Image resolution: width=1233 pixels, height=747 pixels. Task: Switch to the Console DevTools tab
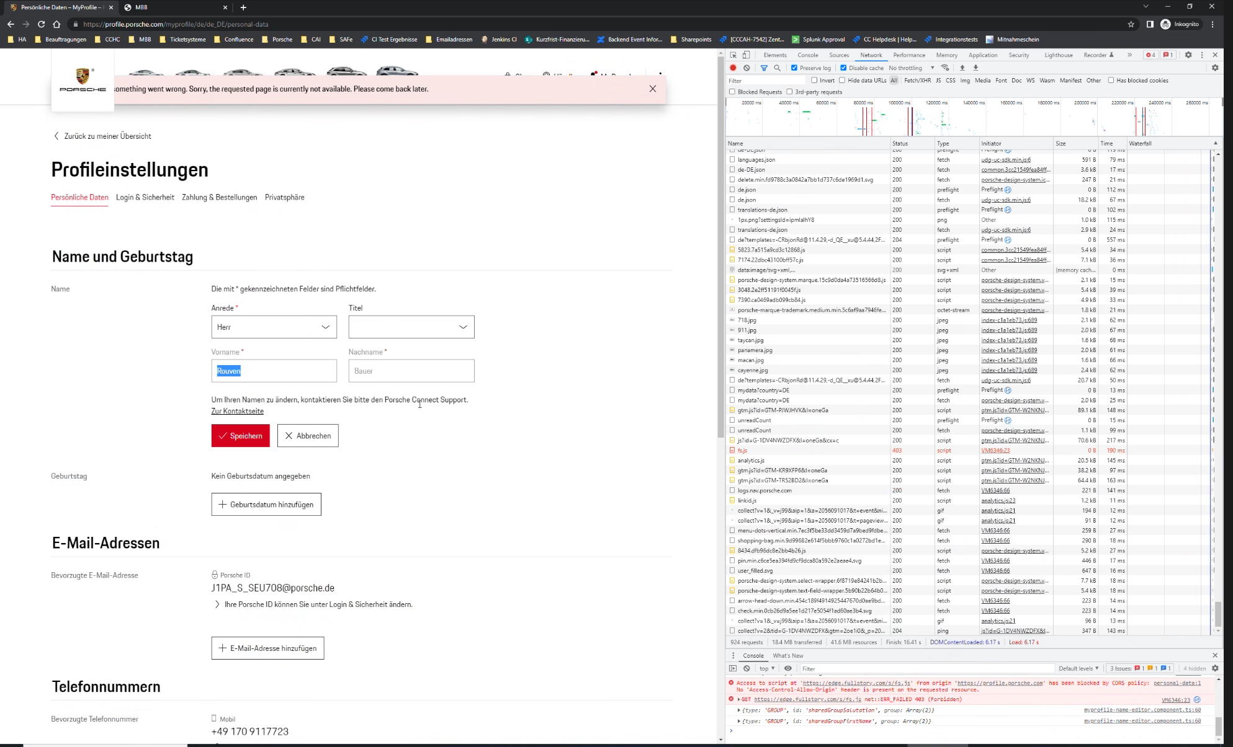[807, 55]
